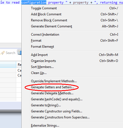Switch to the Search view tab
Viewport: 123px width, 128px height.
tap(8, 53)
